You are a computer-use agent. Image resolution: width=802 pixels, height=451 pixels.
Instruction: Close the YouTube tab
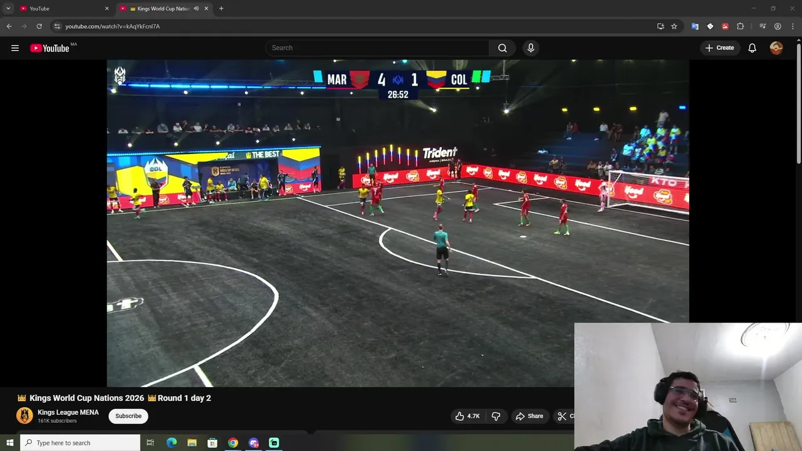pos(107,9)
